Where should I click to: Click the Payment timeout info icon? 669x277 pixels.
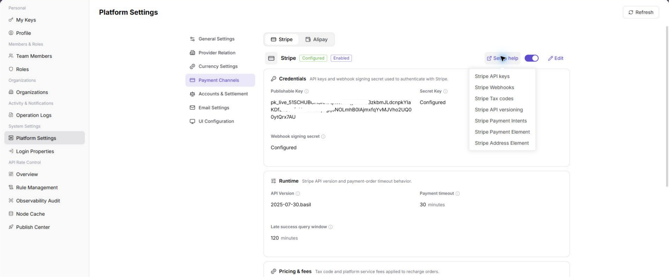(458, 194)
